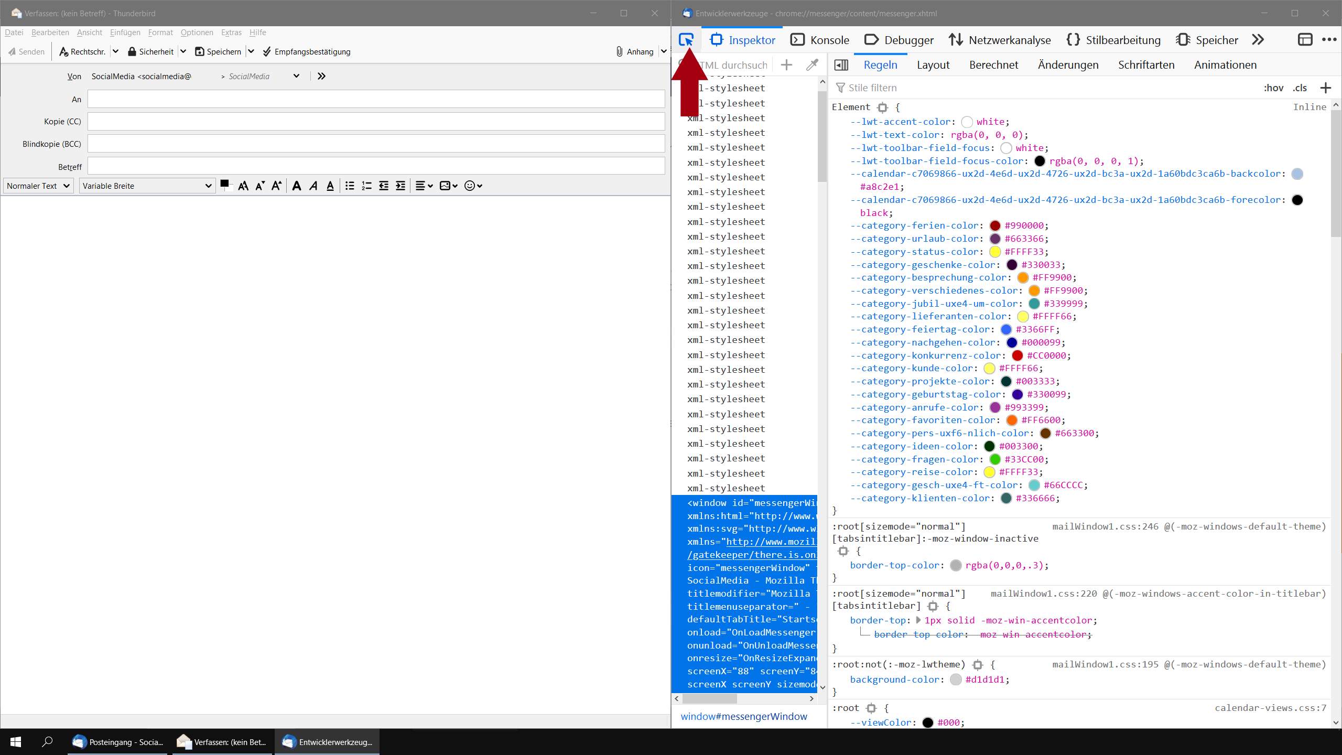Click the #990000 ferien color swatch
The width and height of the screenshot is (1342, 755).
[x=994, y=225]
